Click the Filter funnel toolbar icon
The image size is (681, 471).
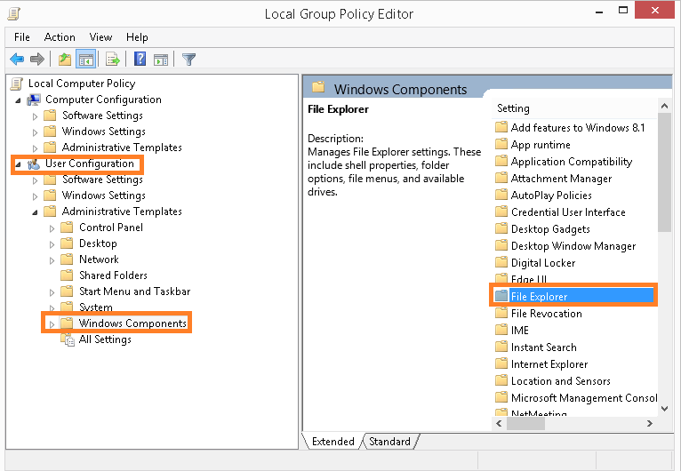pos(189,59)
